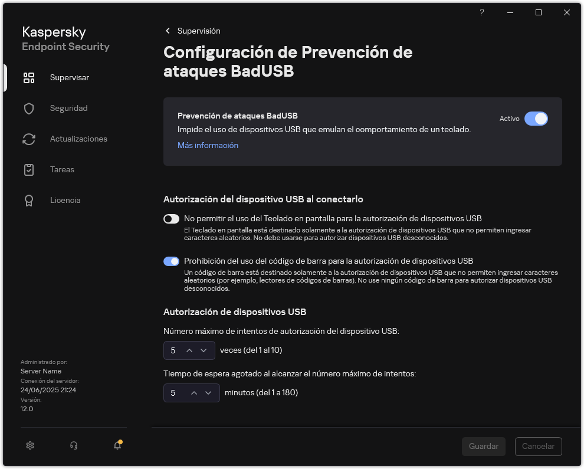Go back to Supervisión with the arrow
This screenshot has width=584, height=469.
tap(167, 31)
